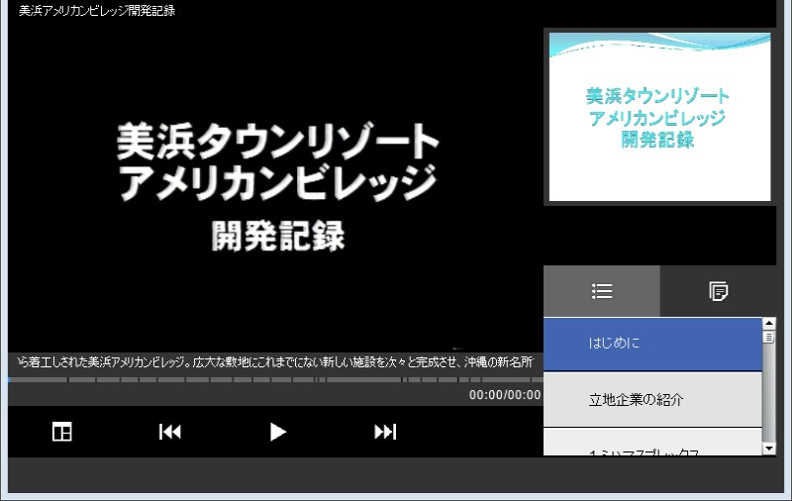Image resolution: width=792 pixels, height=501 pixels.
Task: Click the 00:00/00:00 time display
Action: click(505, 395)
